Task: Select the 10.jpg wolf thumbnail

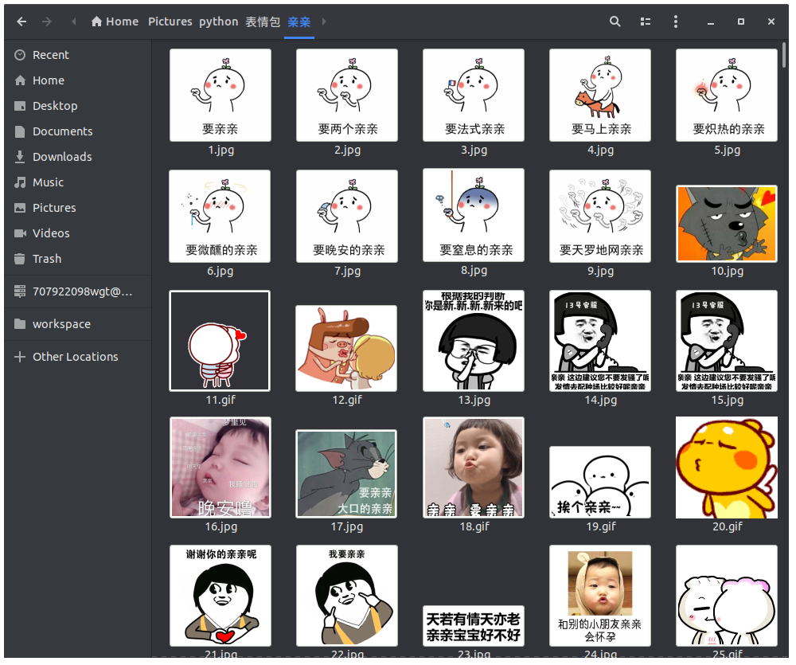Action: 726,224
